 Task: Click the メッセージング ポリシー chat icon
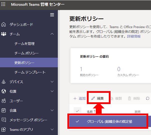4,120
